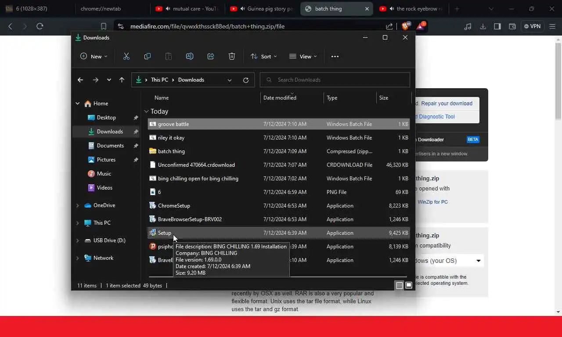The height and width of the screenshot is (337, 562).
Task: Click the mediafire URL in the address bar
Action: (x=207, y=26)
